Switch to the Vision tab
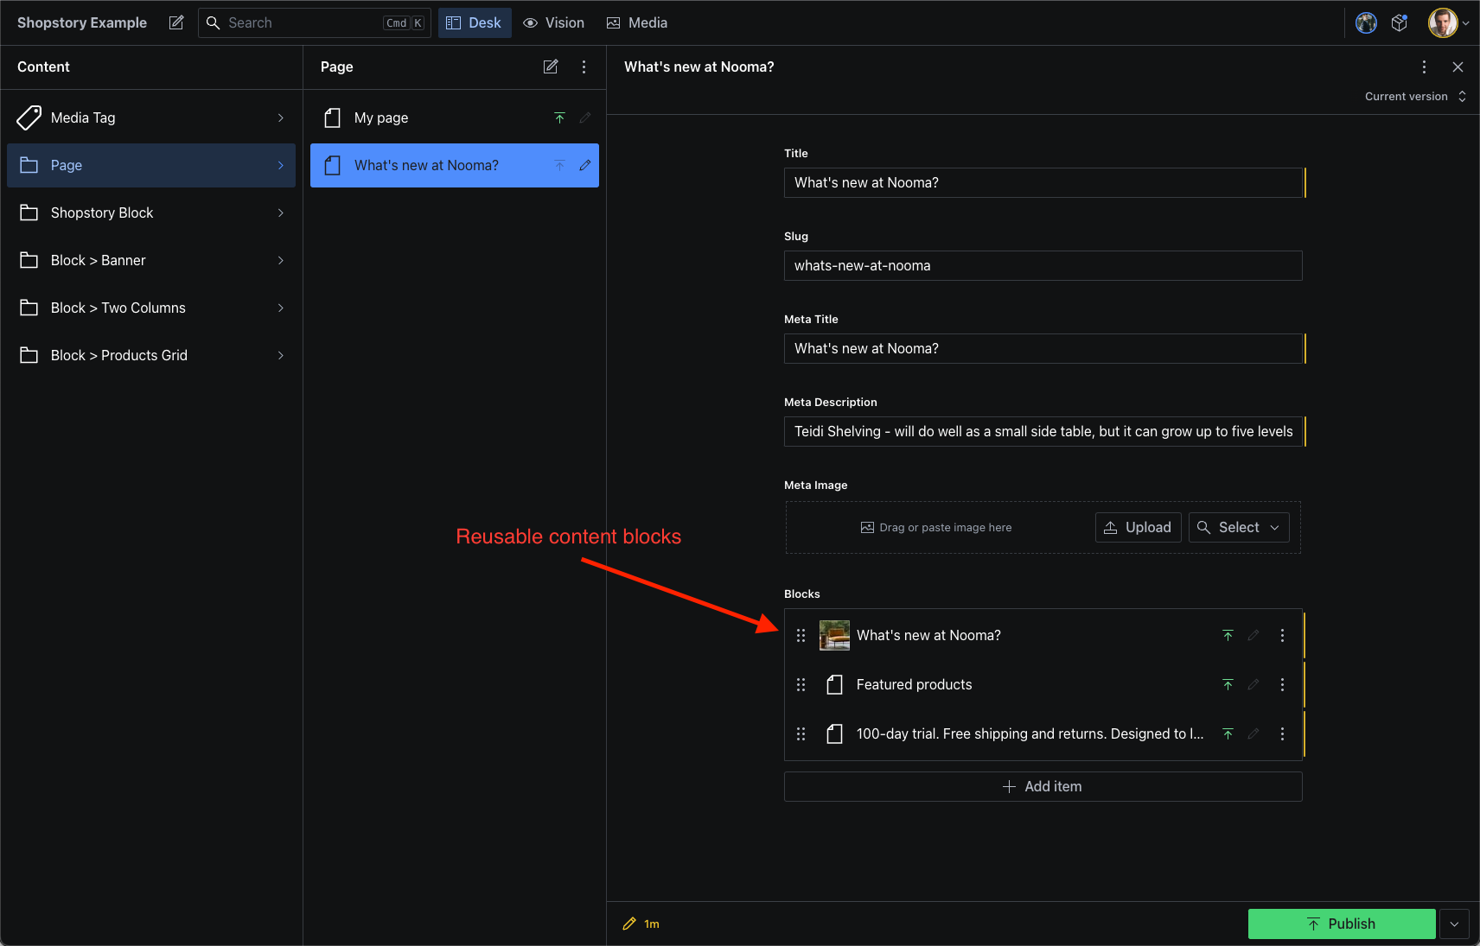 point(554,22)
